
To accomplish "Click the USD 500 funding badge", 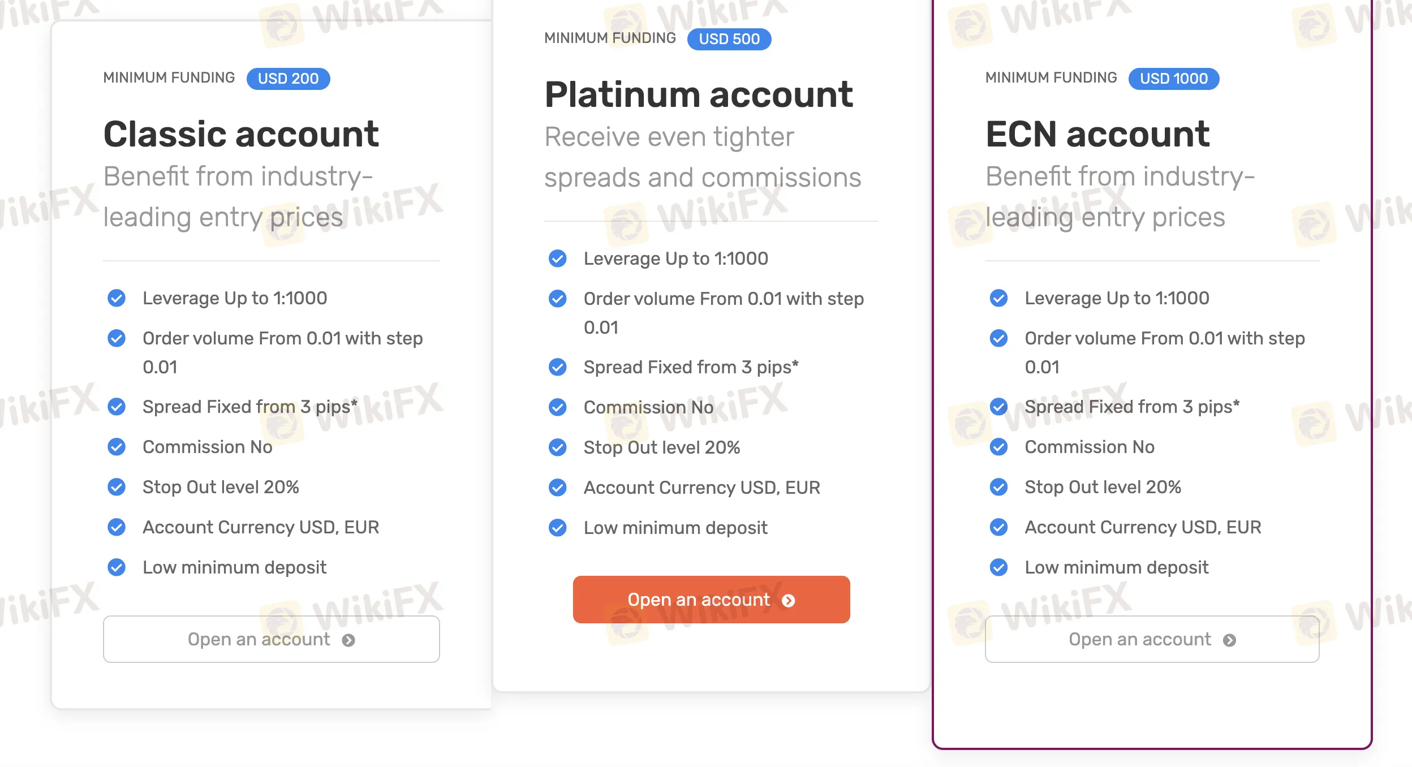I will click(x=729, y=38).
